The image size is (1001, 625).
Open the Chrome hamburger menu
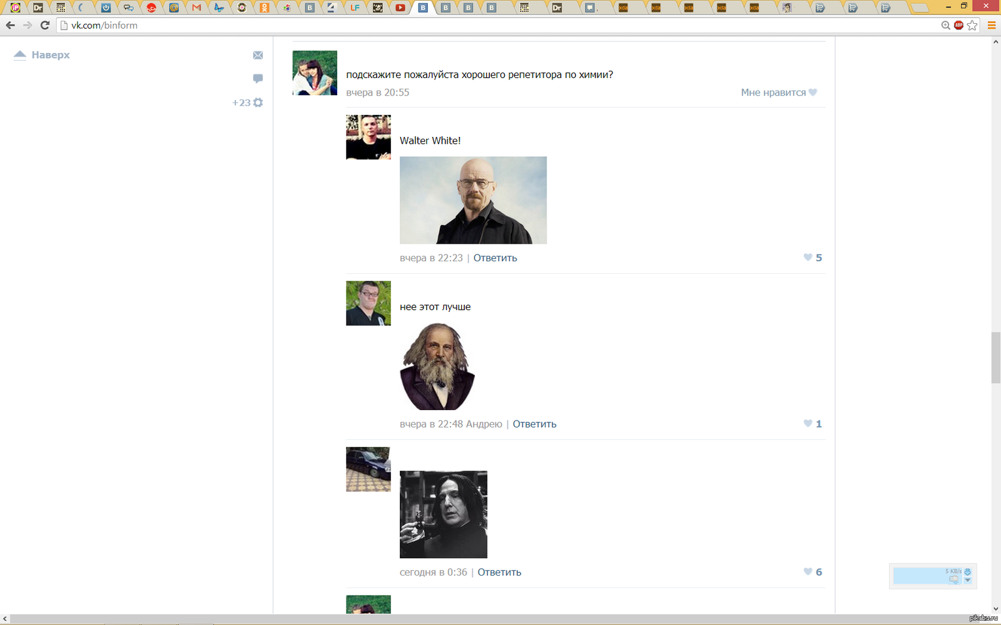pos(992,26)
